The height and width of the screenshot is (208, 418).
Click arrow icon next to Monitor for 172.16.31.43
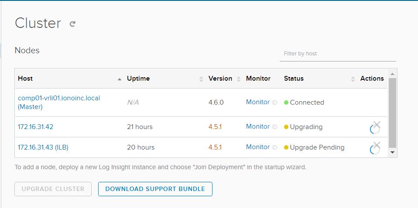click(x=275, y=147)
